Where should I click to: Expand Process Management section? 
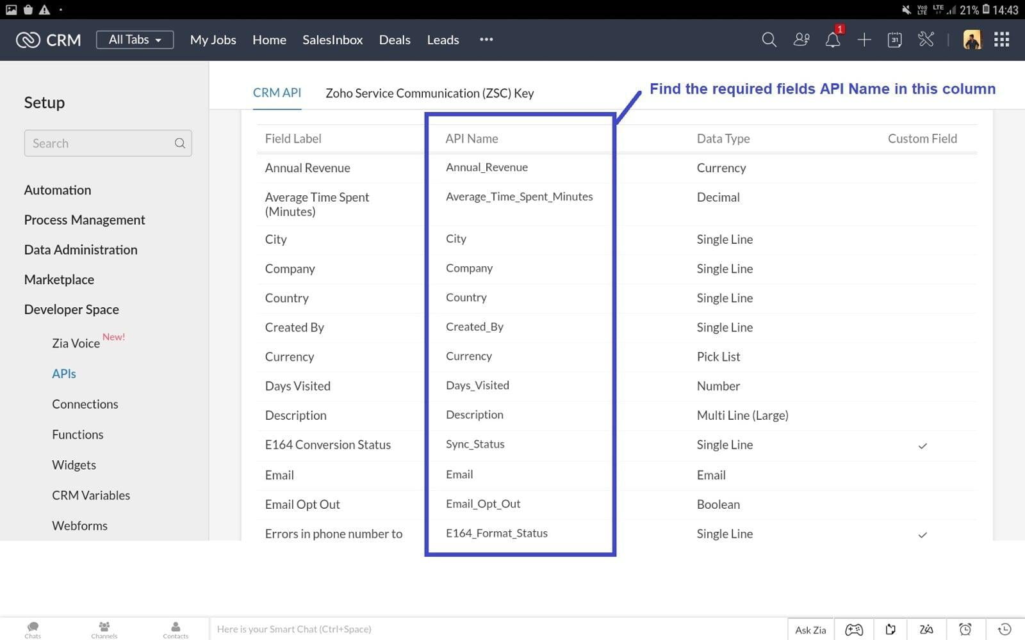click(x=85, y=220)
